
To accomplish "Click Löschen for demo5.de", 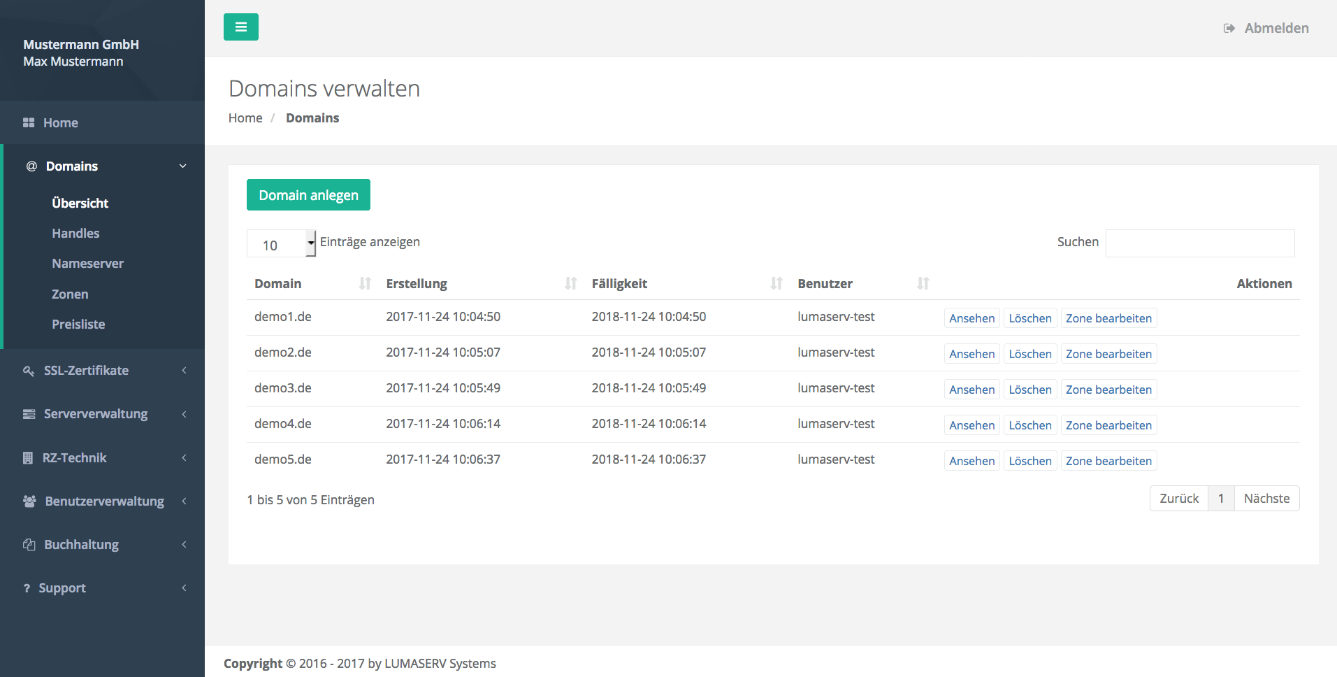I will 1030,461.
